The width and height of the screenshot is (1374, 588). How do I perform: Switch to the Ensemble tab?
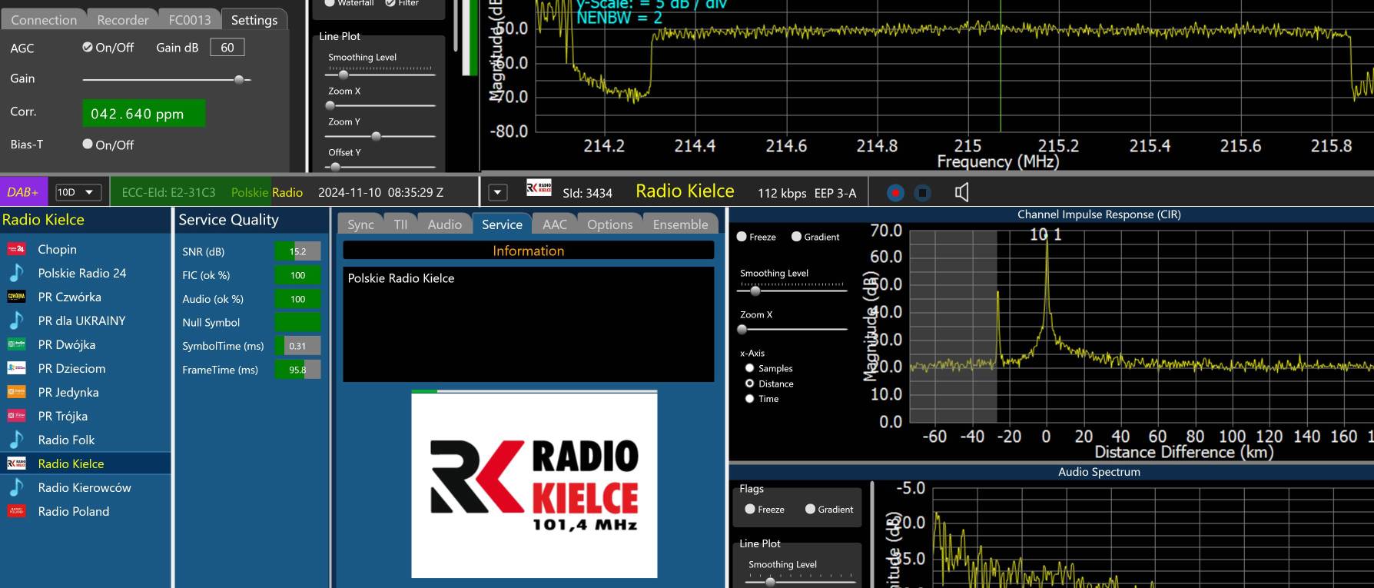pyautogui.click(x=680, y=224)
